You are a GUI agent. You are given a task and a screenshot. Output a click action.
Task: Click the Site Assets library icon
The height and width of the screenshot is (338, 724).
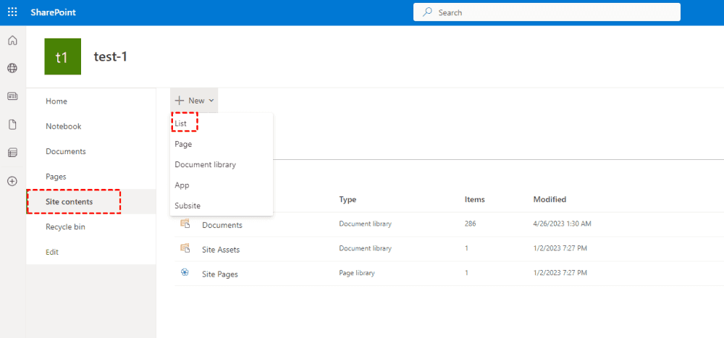(x=185, y=248)
